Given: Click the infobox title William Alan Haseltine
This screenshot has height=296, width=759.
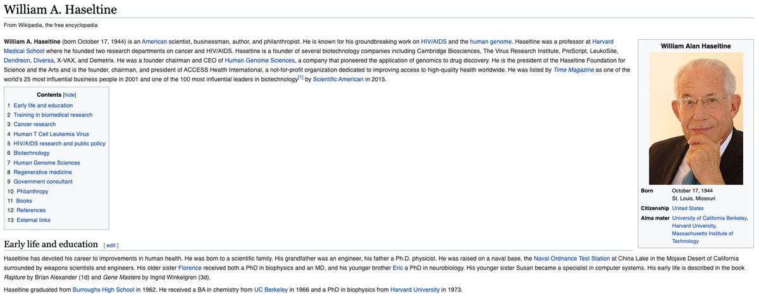Looking at the screenshot, I should coord(696,46).
